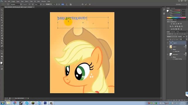188x105 pixels.
Task: Select the Blur tool
Action: [x=2, y=41]
